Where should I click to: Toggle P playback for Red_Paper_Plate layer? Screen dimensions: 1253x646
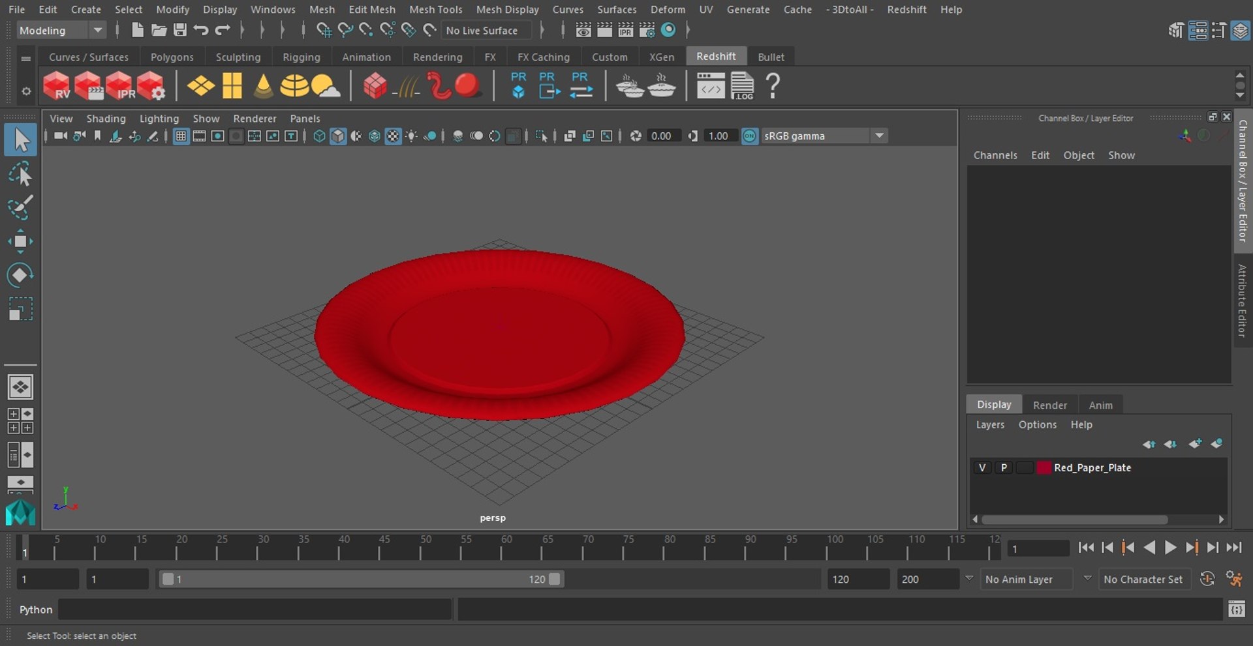coord(1004,467)
